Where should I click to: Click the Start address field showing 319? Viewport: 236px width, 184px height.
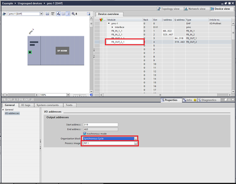point(100,125)
